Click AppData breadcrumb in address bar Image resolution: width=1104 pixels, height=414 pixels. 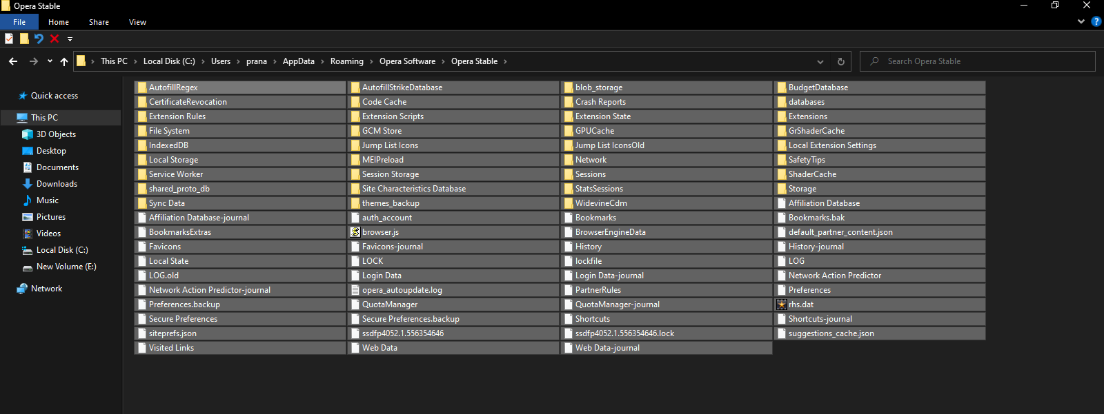coord(299,61)
